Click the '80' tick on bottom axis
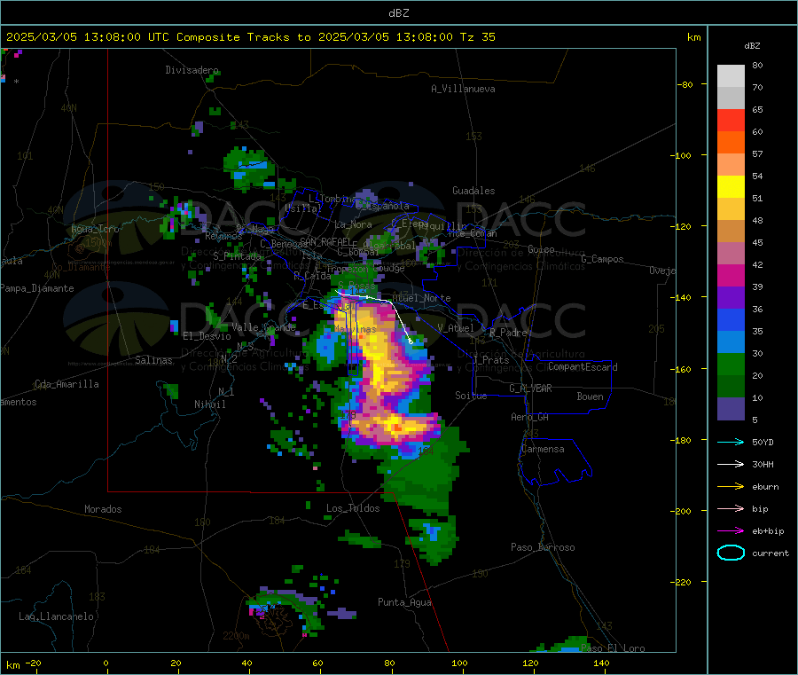The image size is (798, 675). [x=389, y=663]
